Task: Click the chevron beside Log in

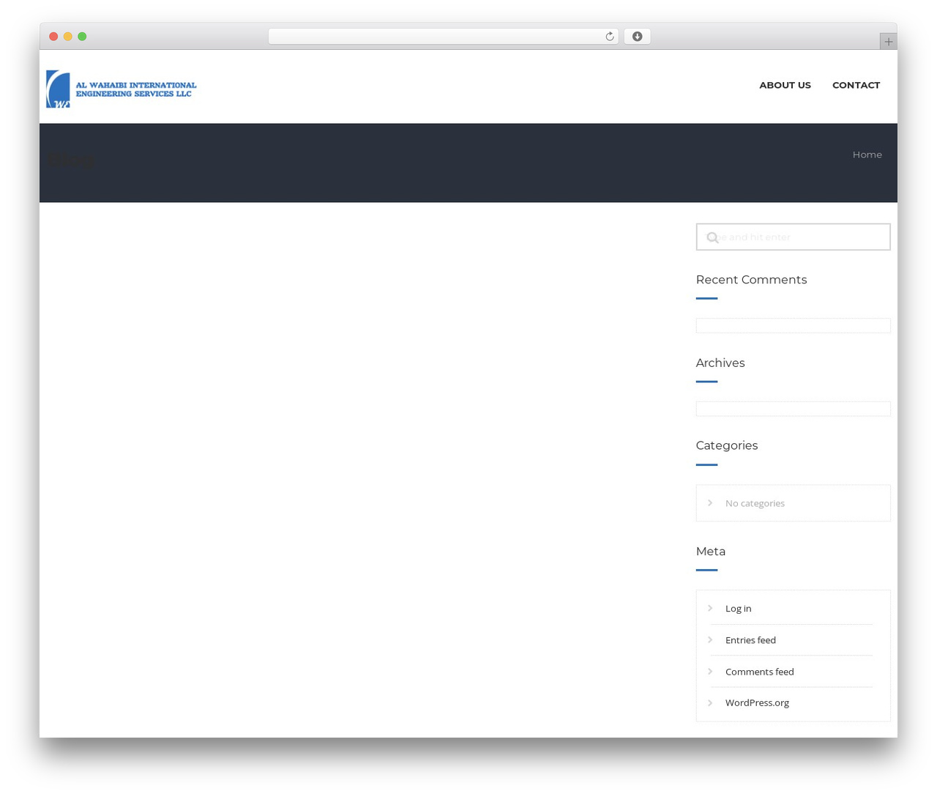Action: 710,608
